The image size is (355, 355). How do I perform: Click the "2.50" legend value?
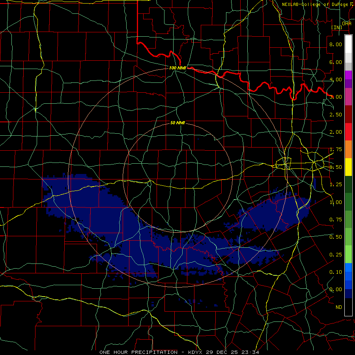[x=336, y=114]
